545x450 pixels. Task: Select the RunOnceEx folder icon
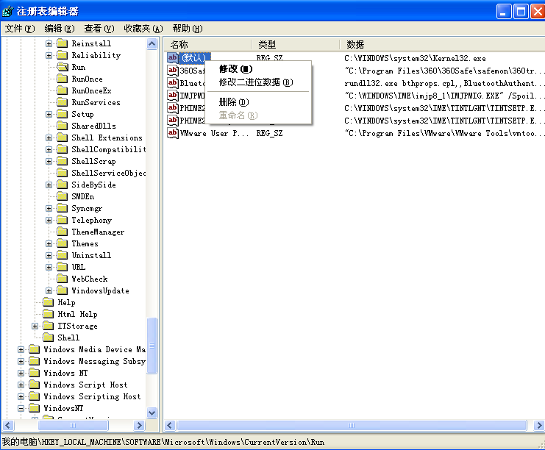point(63,90)
